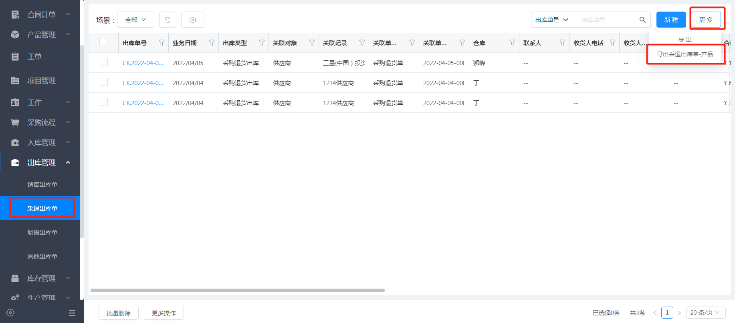The width and height of the screenshot is (735, 323).
Task: Click the 共3条 total count text
Action: coord(638,313)
